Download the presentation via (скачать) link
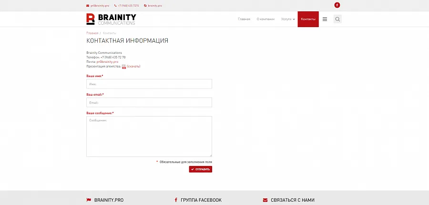429x205 pixels. pos(134,66)
